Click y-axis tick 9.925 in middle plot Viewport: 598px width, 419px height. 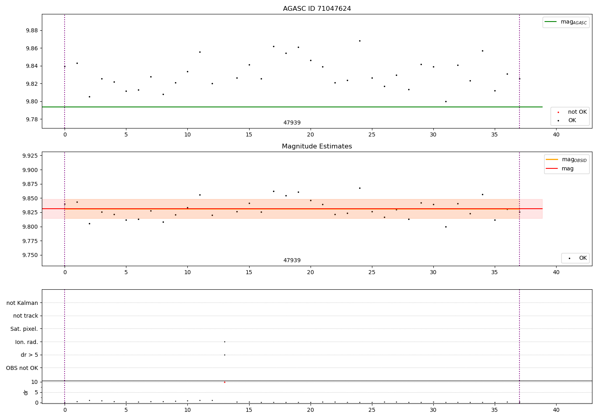tap(30, 156)
